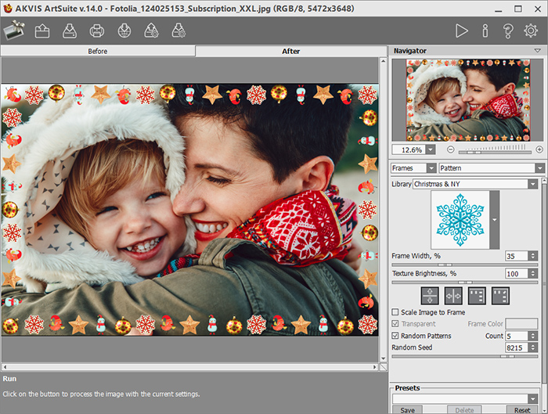Open the Frames effect dropdown

[x=431, y=168]
